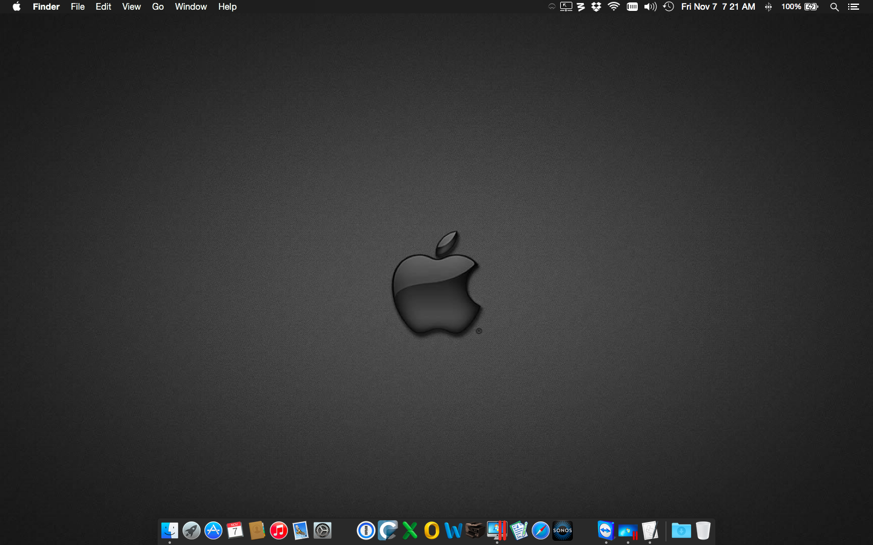
Task: Open the Finder menu
Action: [46, 7]
